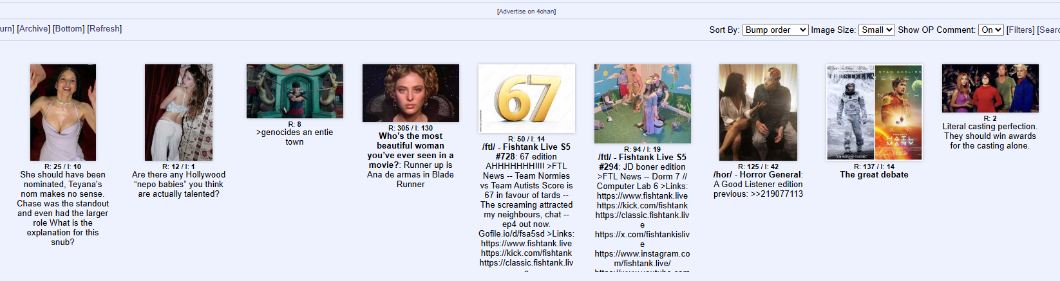Open the Filters link

[1021, 30]
